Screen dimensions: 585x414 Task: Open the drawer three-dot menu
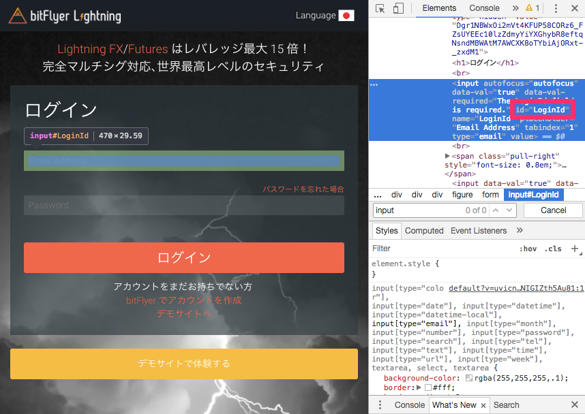[x=380, y=404]
